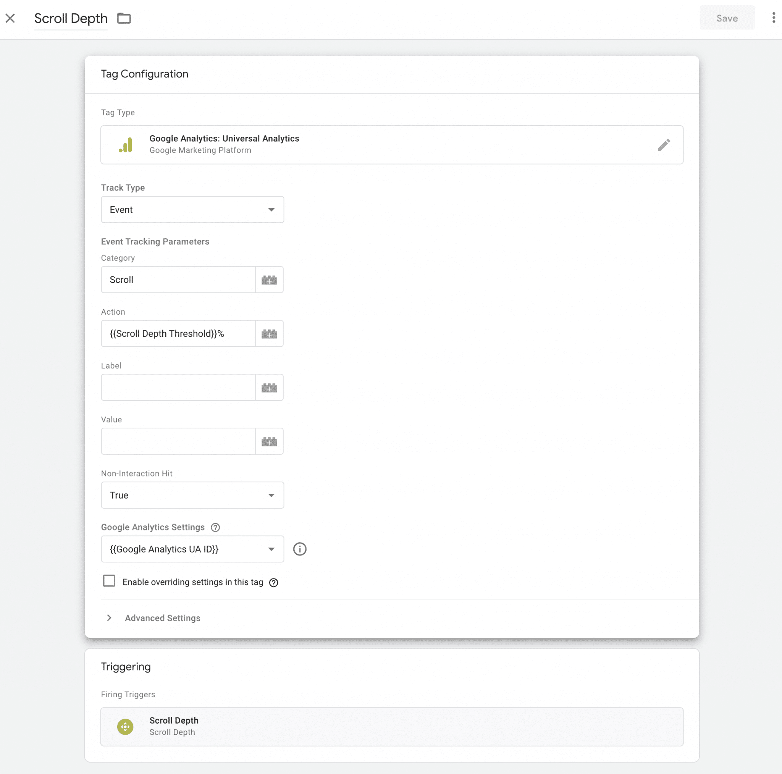Open the folder icon next to Scroll Depth title
Image resolution: width=782 pixels, height=774 pixels.
[124, 18]
